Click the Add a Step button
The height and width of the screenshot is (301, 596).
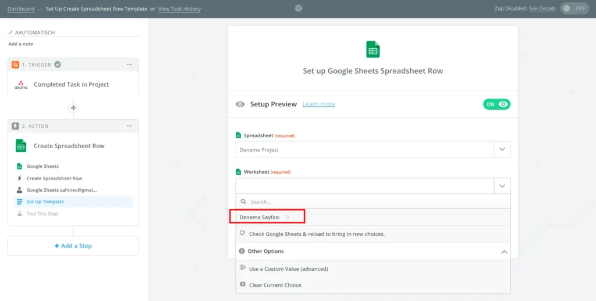[73, 246]
